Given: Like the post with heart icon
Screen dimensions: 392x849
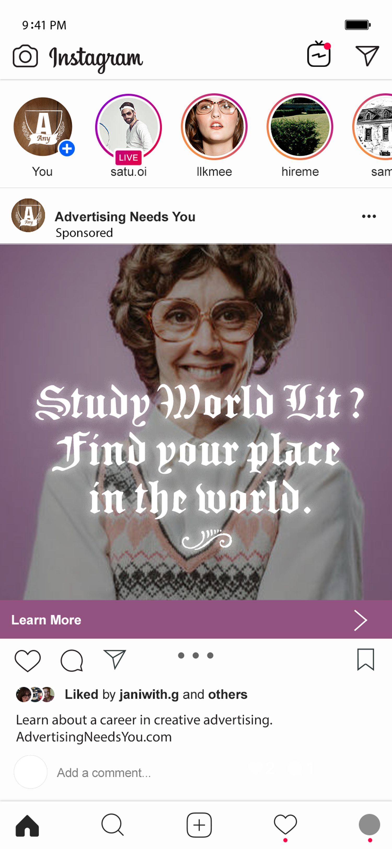Looking at the screenshot, I should (x=28, y=660).
